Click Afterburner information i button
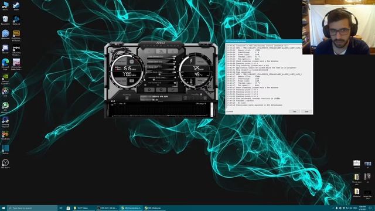 pos(173,51)
